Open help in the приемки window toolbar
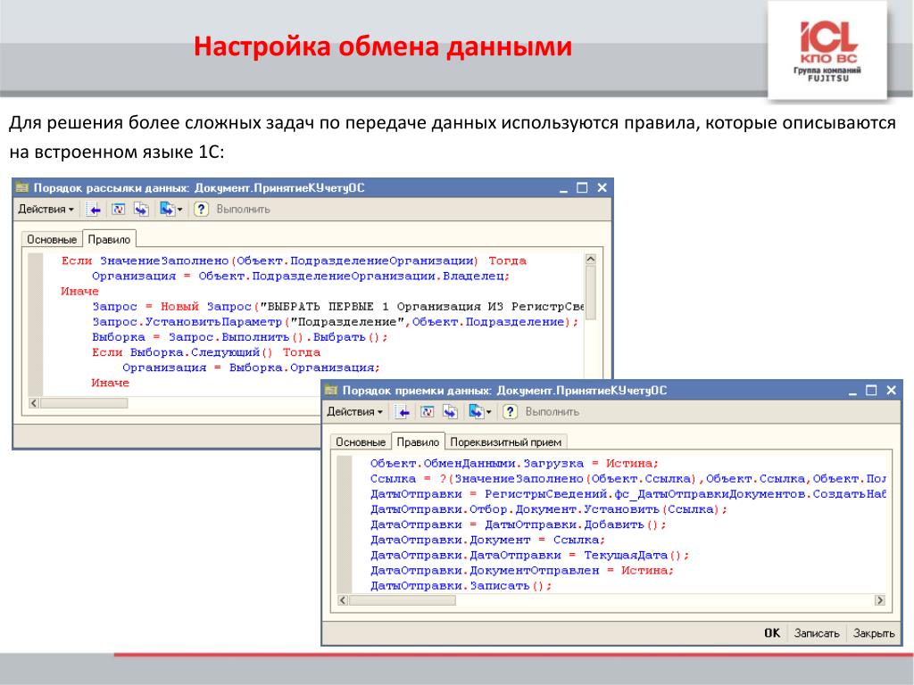 510,412
